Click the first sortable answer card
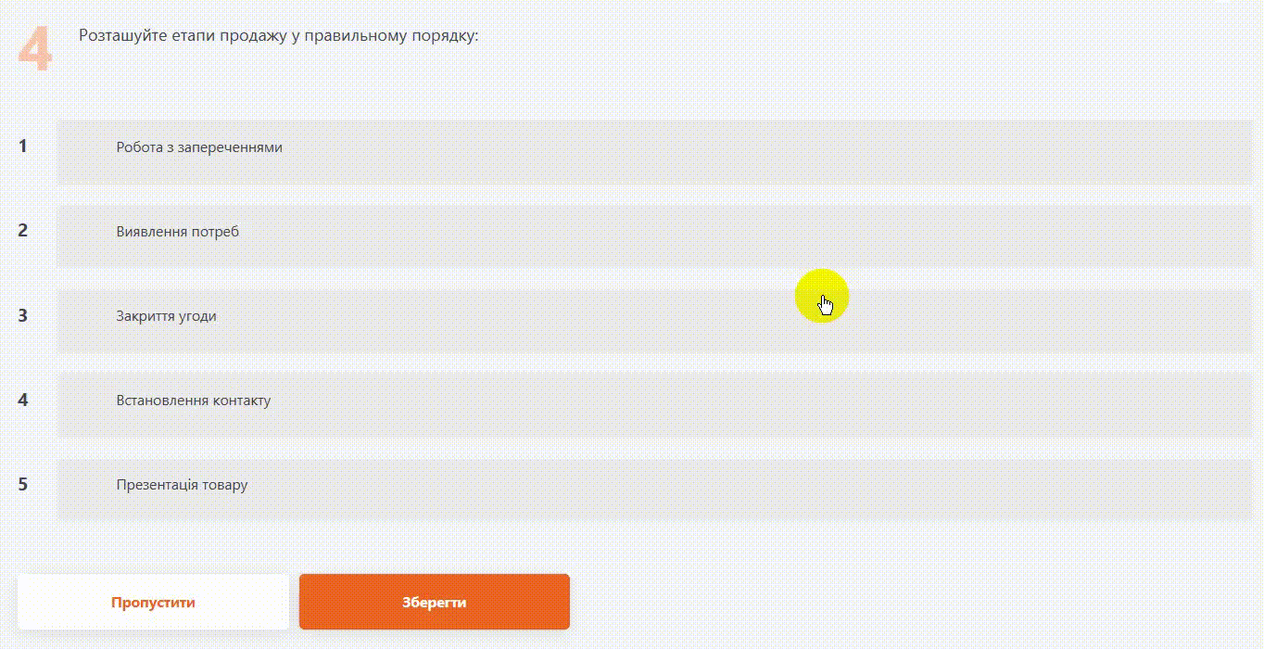 point(654,152)
